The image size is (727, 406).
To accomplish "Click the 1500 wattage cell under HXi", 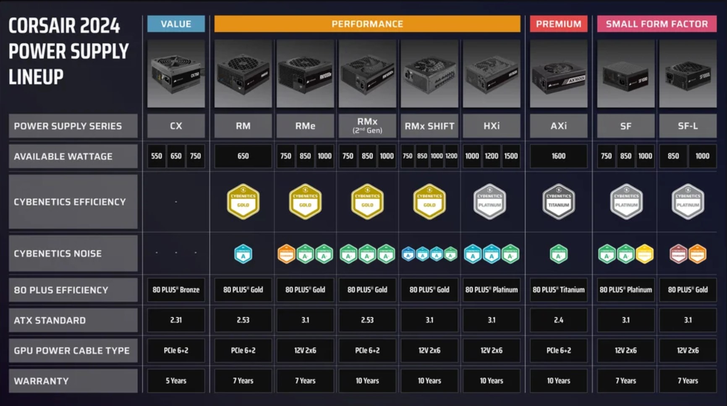I will [511, 156].
